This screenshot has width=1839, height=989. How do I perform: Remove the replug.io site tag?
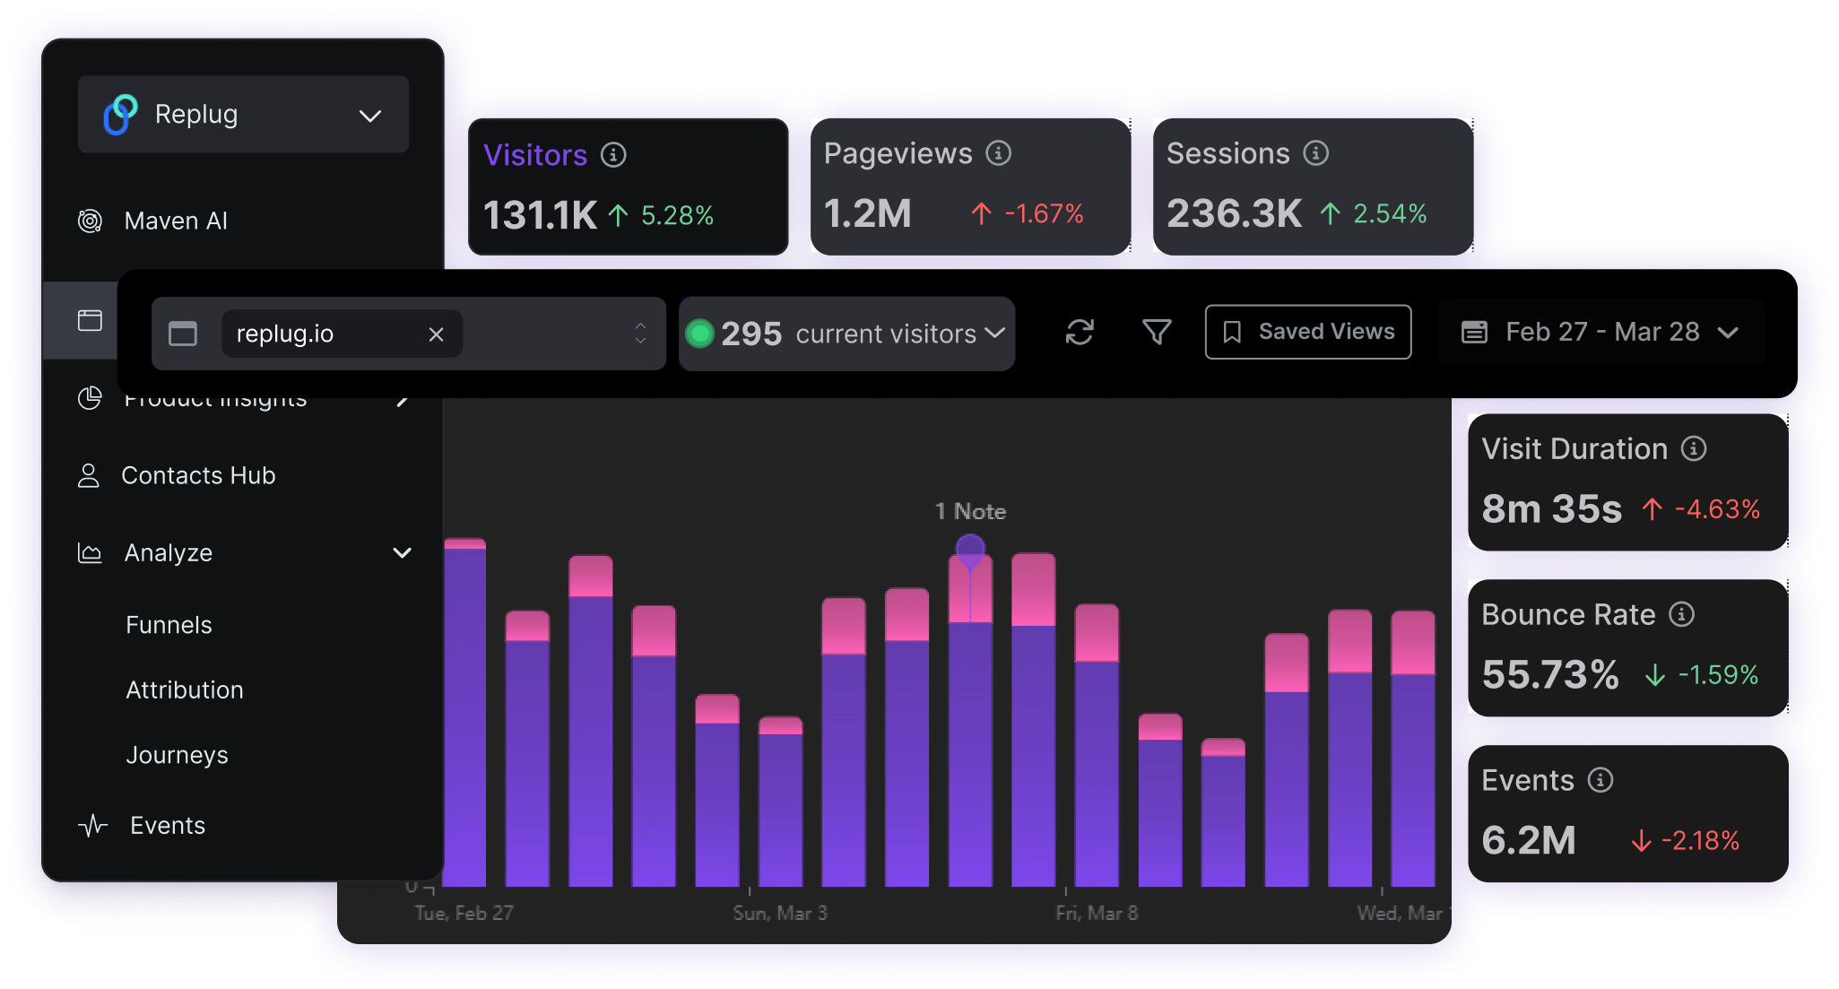437,334
